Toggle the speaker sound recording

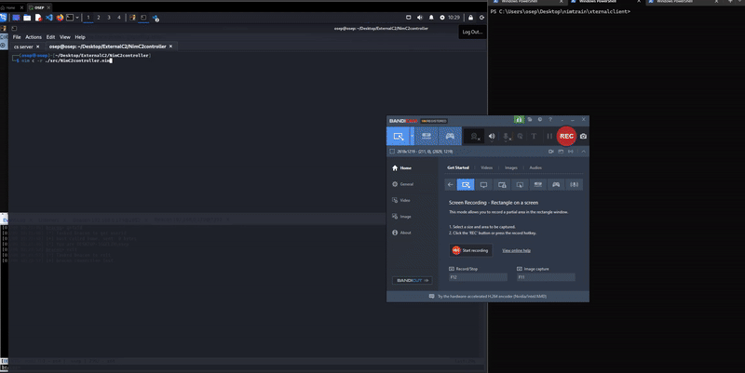pos(492,136)
